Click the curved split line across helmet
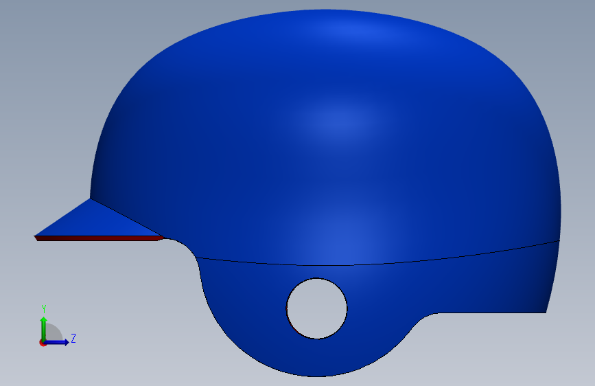Screen dimensions: 595x386 380,263
